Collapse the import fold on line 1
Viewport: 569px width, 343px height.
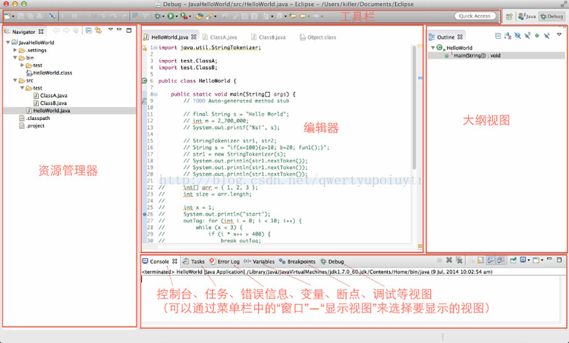click(156, 48)
